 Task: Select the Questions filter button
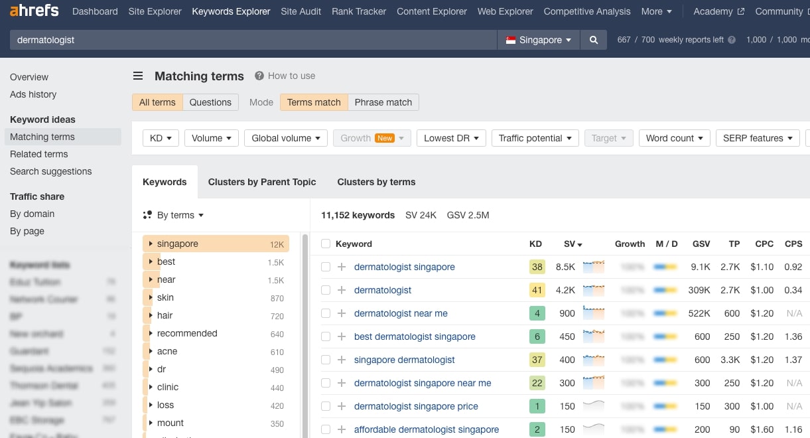click(x=210, y=102)
